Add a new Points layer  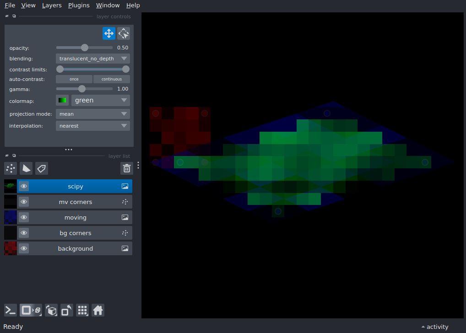click(10, 168)
